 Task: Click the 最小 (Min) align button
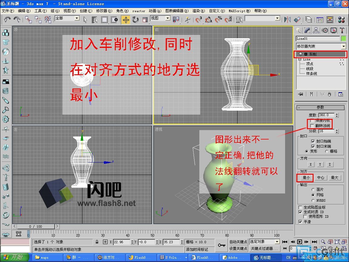pyautogui.click(x=306, y=178)
